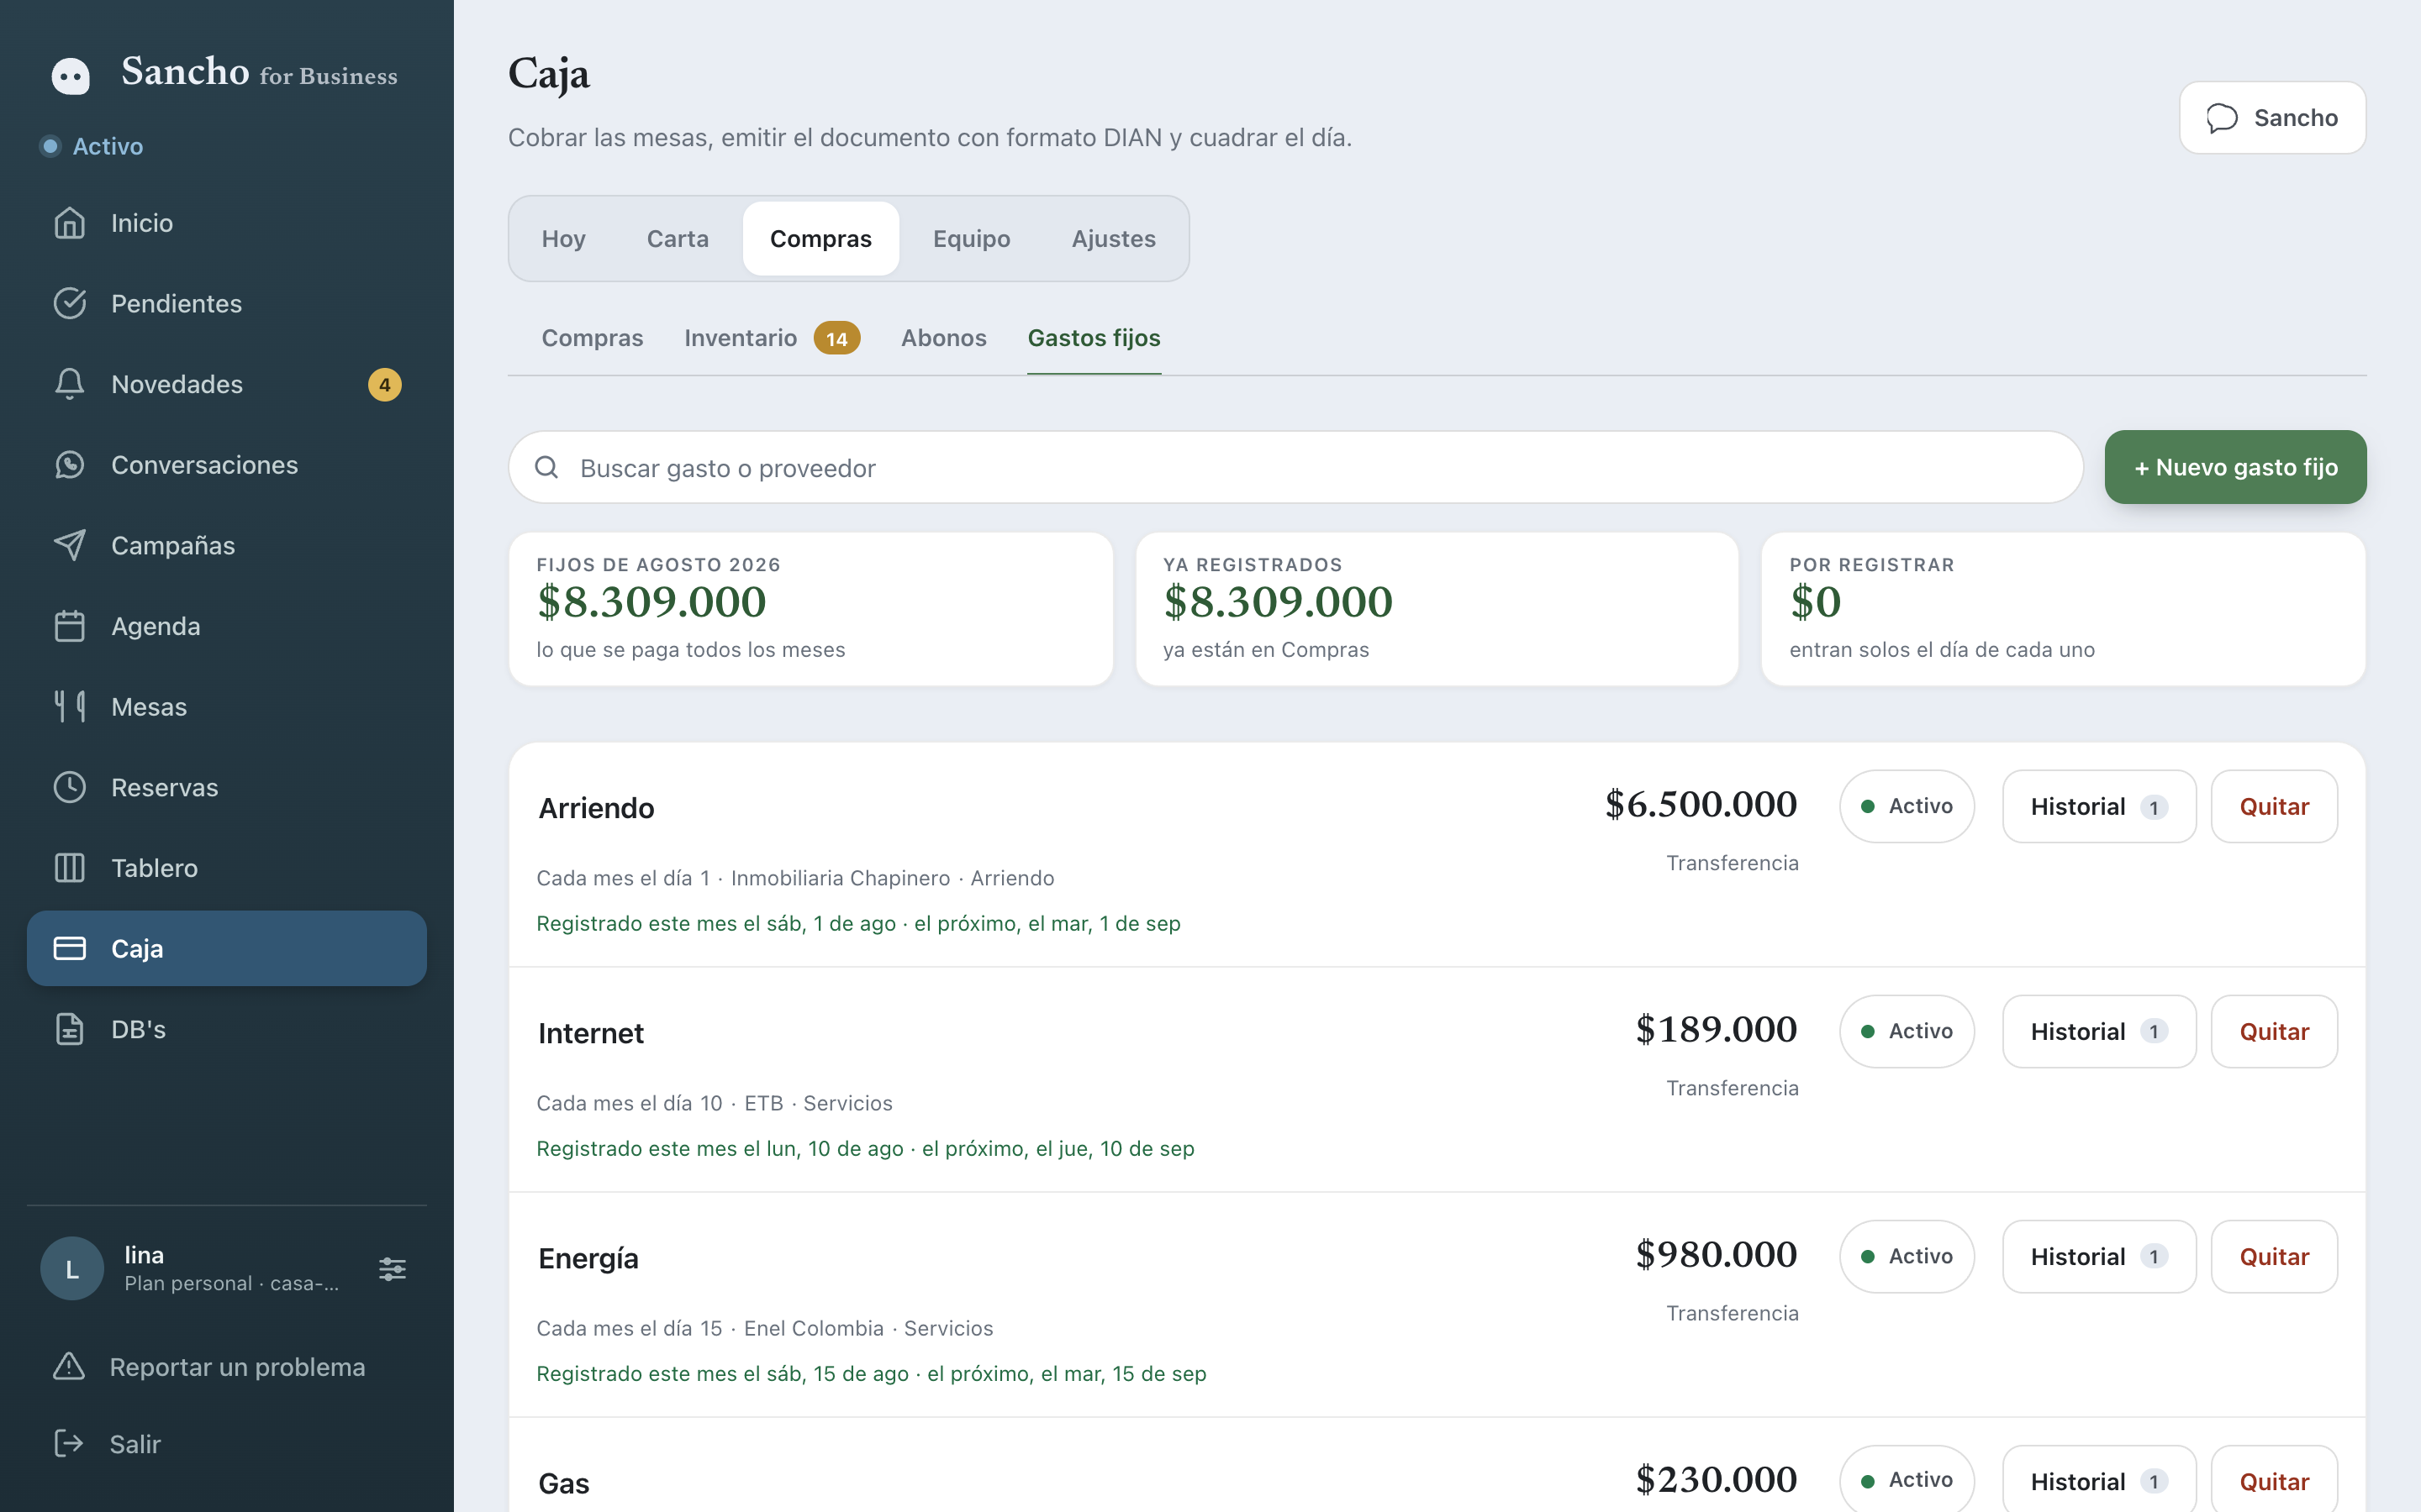Click the lina avatar circle

coord(72,1269)
